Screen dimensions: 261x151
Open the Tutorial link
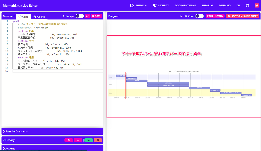click(x=207, y=6)
